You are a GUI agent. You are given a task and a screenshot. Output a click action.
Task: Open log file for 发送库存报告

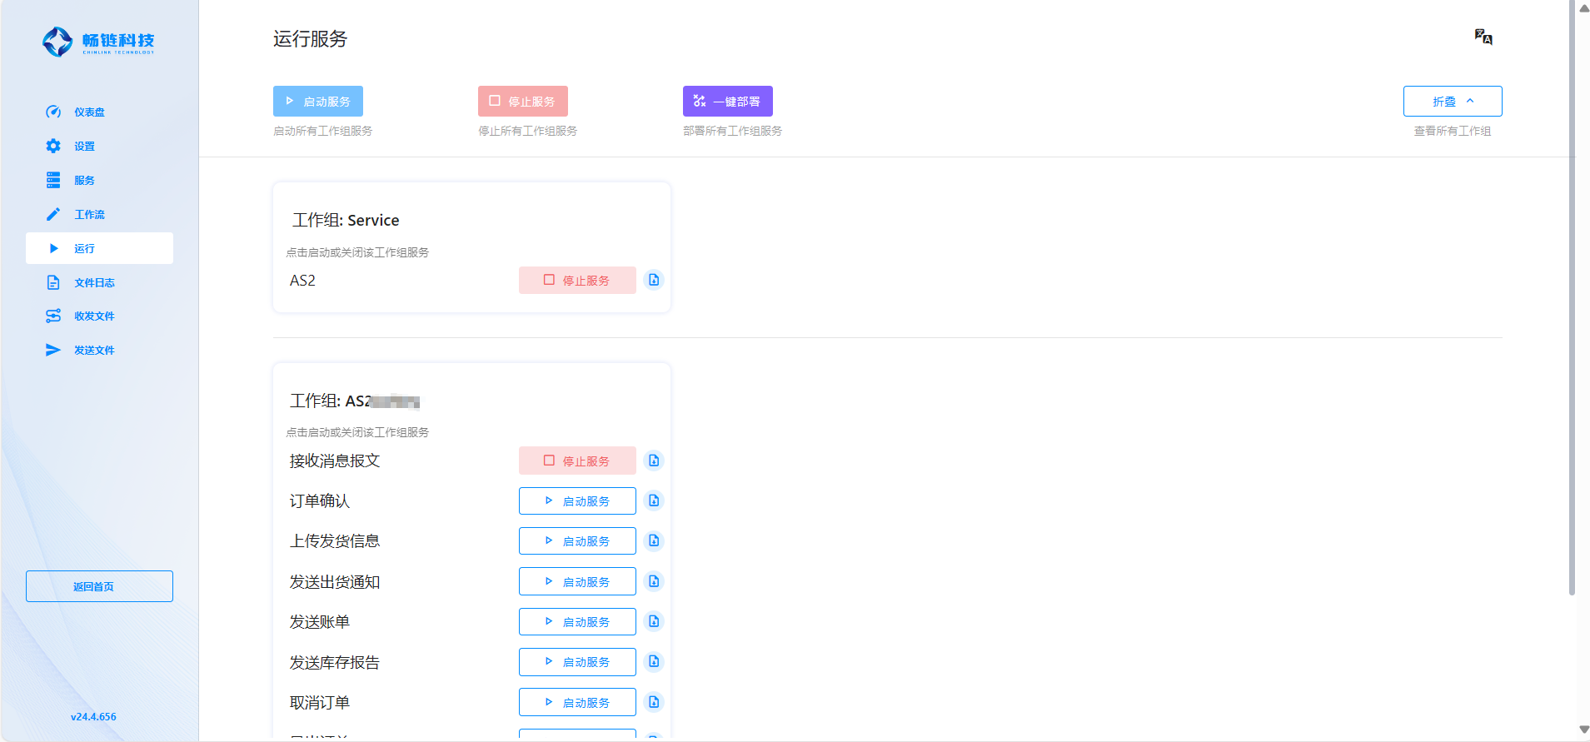point(654,661)
